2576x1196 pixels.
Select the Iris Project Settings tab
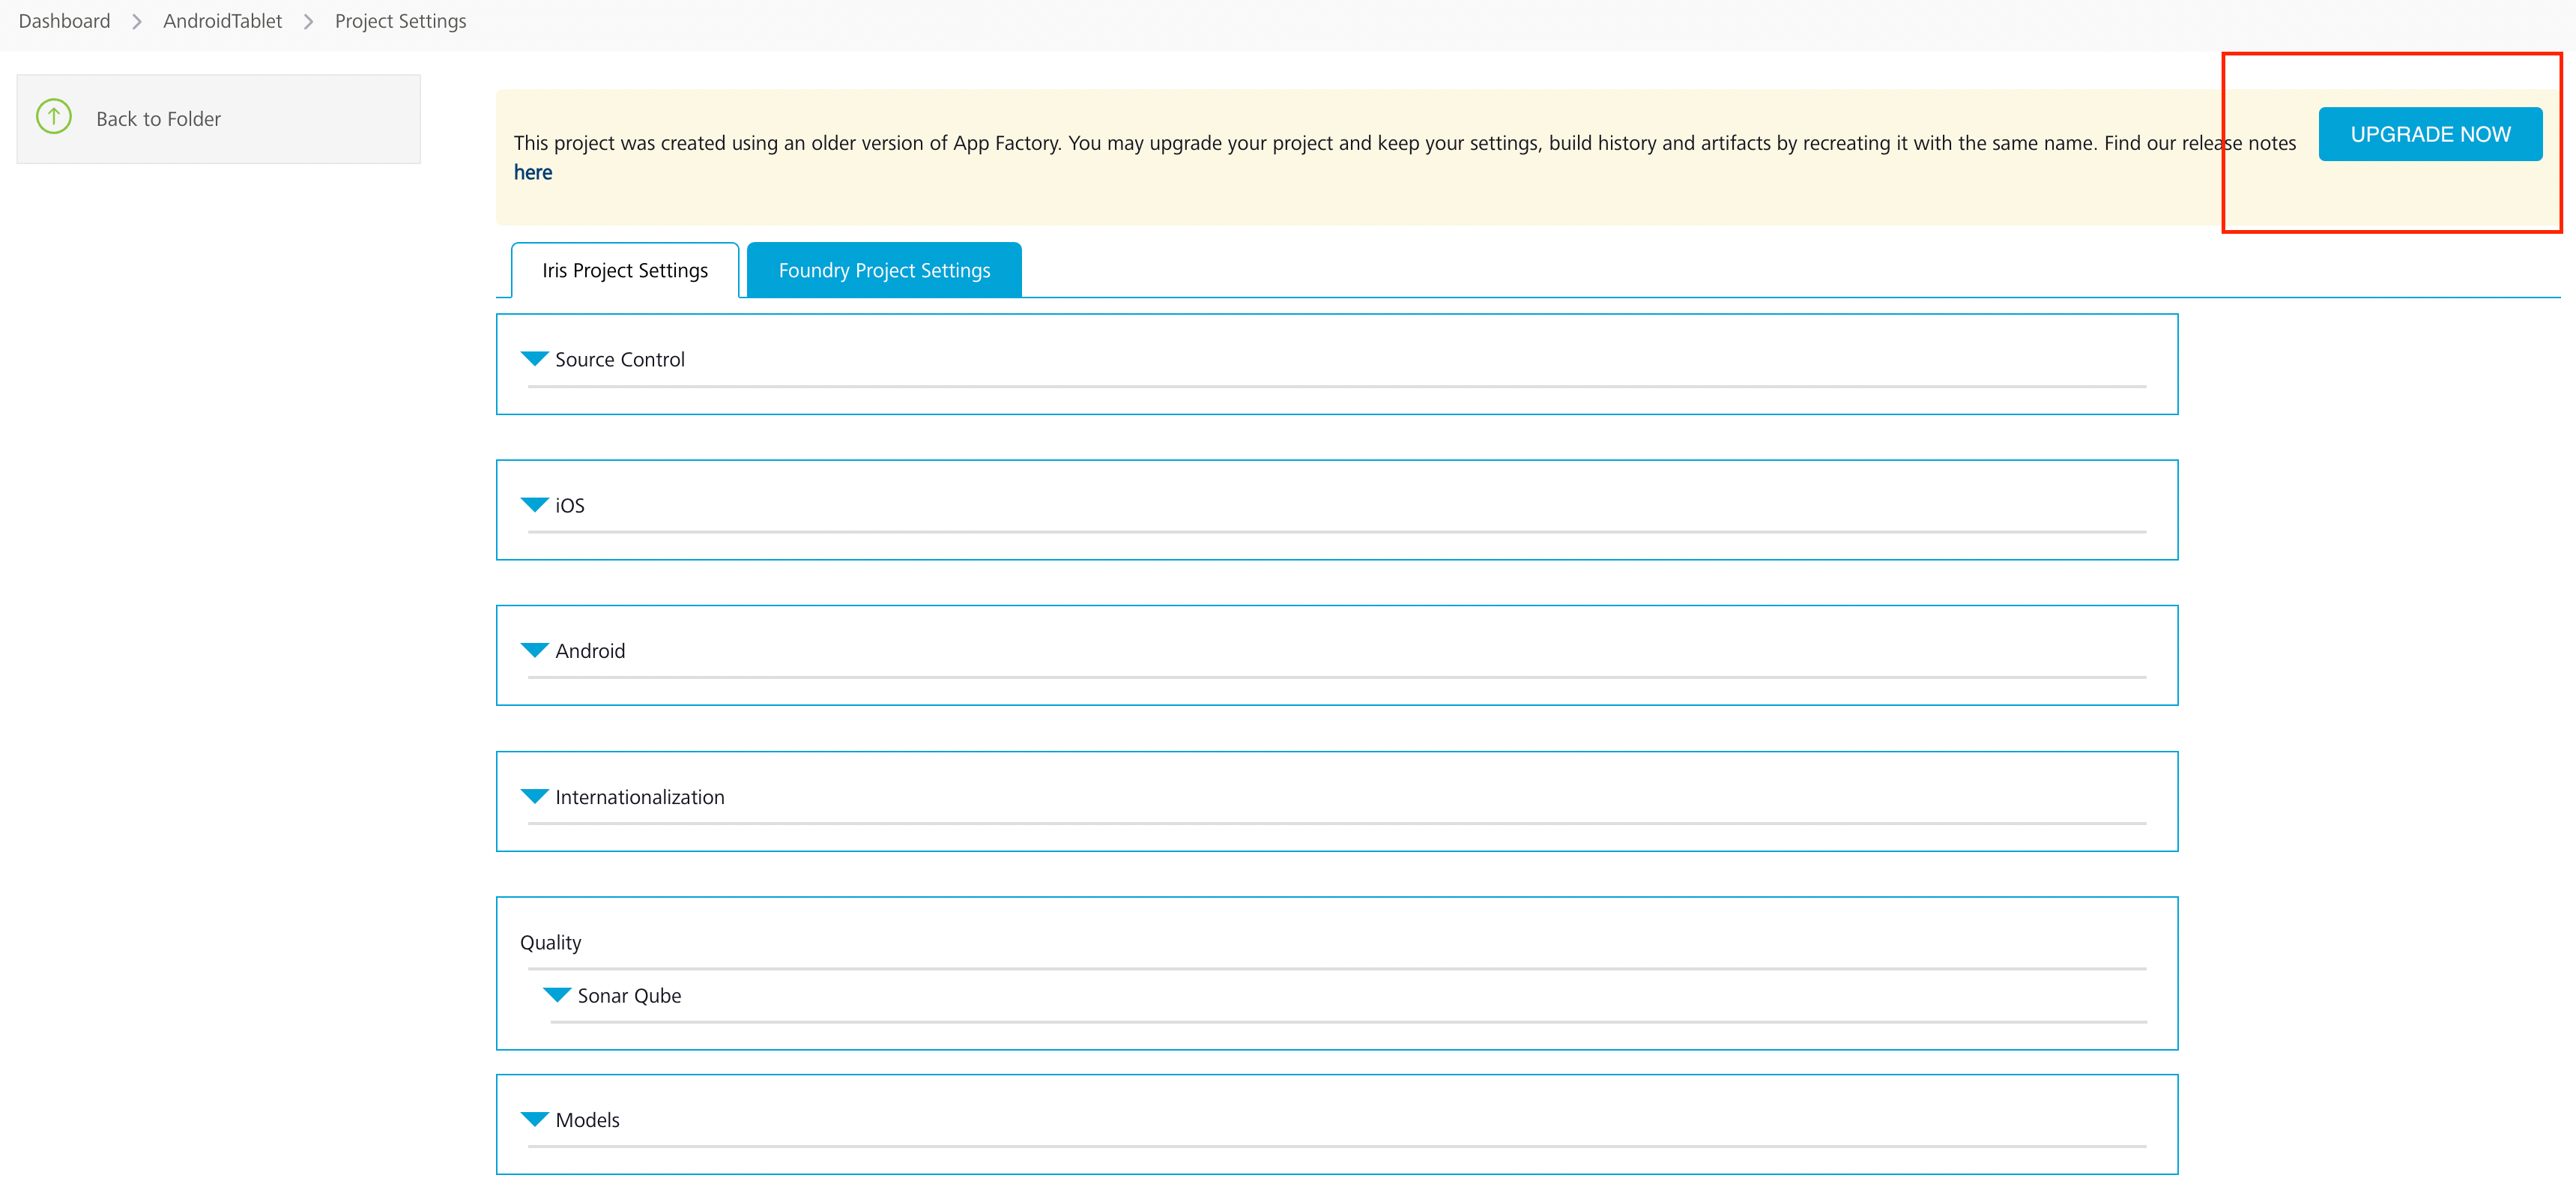[625, 271]
